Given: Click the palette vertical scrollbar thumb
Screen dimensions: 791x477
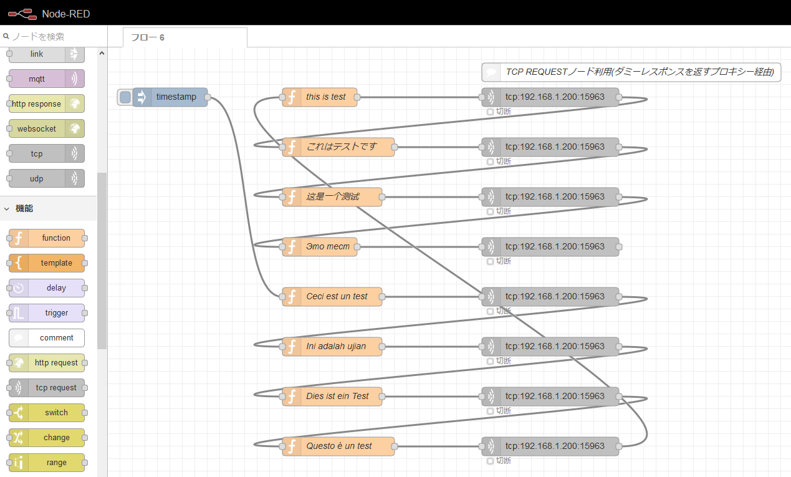Looking at the screenshot, I should pos(102,261).
